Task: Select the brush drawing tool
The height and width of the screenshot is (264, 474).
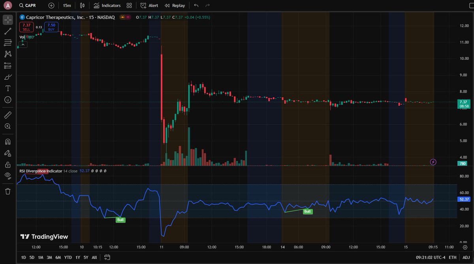Action: click(x=8, y=77)
